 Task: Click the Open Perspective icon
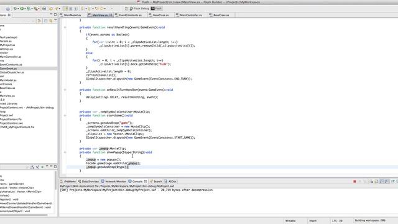[x=126, y=9]
